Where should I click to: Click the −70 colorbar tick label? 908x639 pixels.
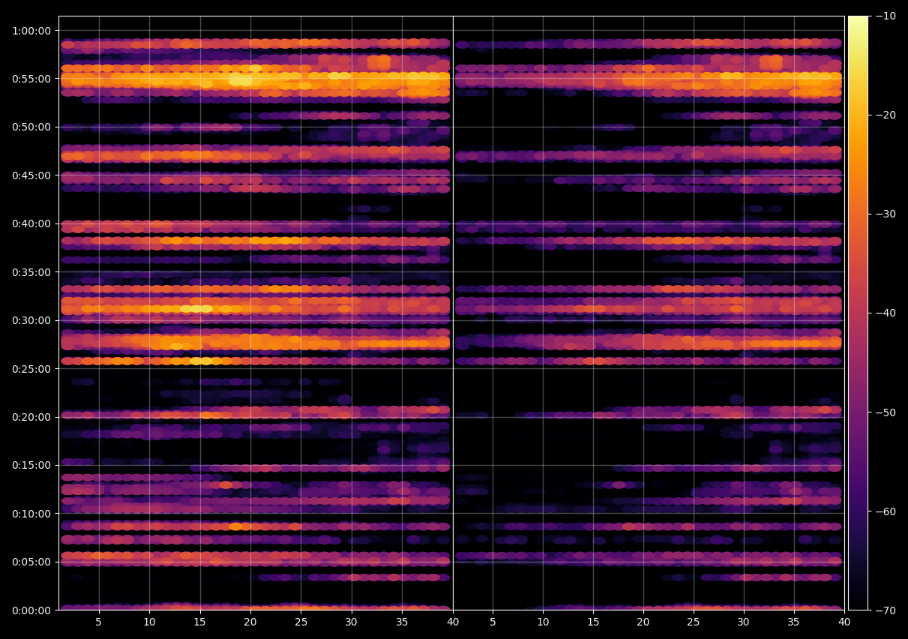tap(886, 610)
